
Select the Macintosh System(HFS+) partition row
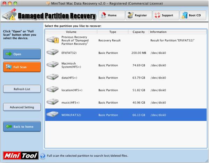point(126,65)
